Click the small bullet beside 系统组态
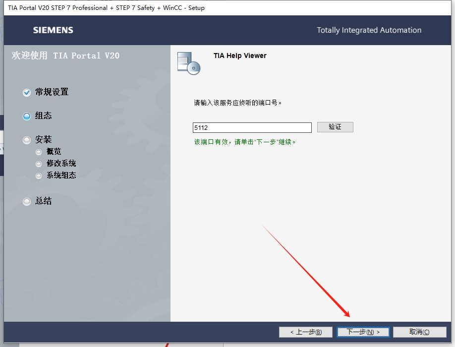This screenshot has width=455, height=347. click(x=39, y=176)
